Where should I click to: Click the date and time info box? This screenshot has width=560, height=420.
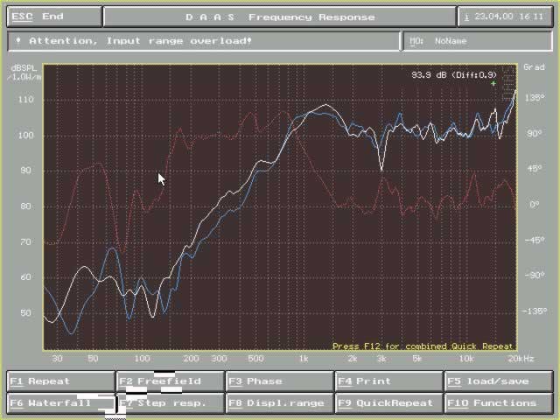505,17
